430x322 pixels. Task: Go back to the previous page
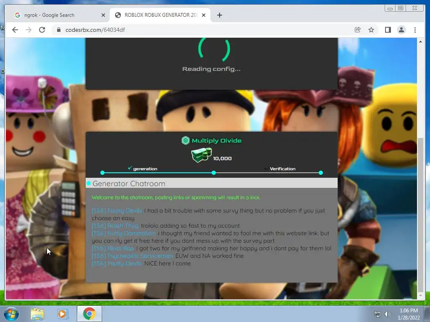[15, 30]
